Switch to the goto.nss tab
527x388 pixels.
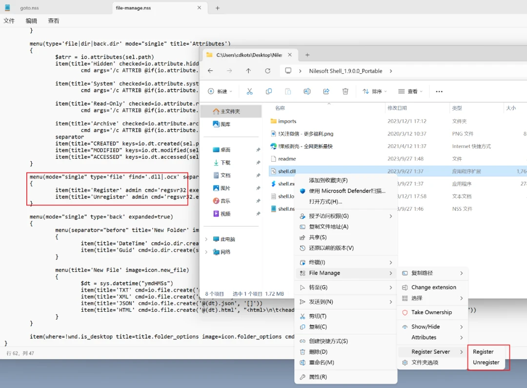[x=29, y=8]
